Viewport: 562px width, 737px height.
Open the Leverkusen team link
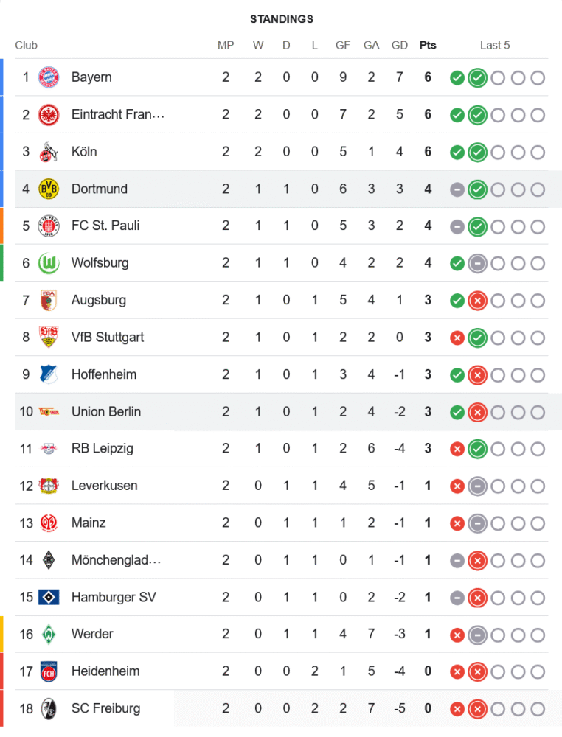pyautogui.click(x=104, y=486)
